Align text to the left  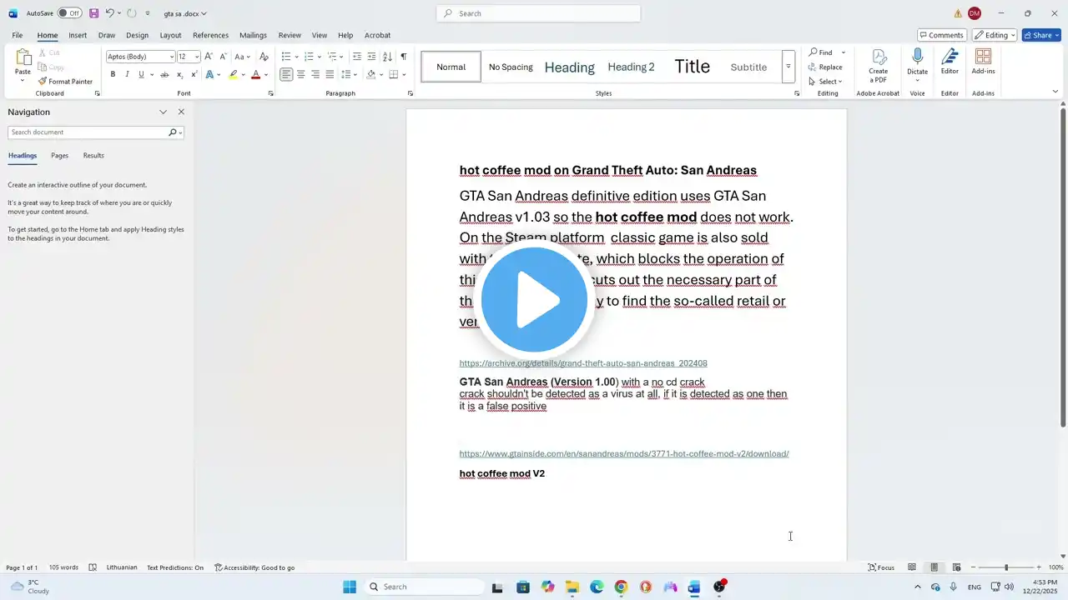click(x=286, y=74)
